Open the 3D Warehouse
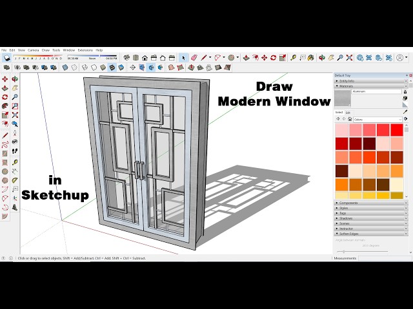This screenshot has height=309, width=413. (360, 57)
